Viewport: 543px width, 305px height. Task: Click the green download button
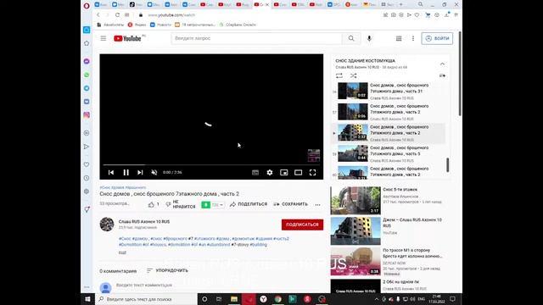tap(205, 205)
